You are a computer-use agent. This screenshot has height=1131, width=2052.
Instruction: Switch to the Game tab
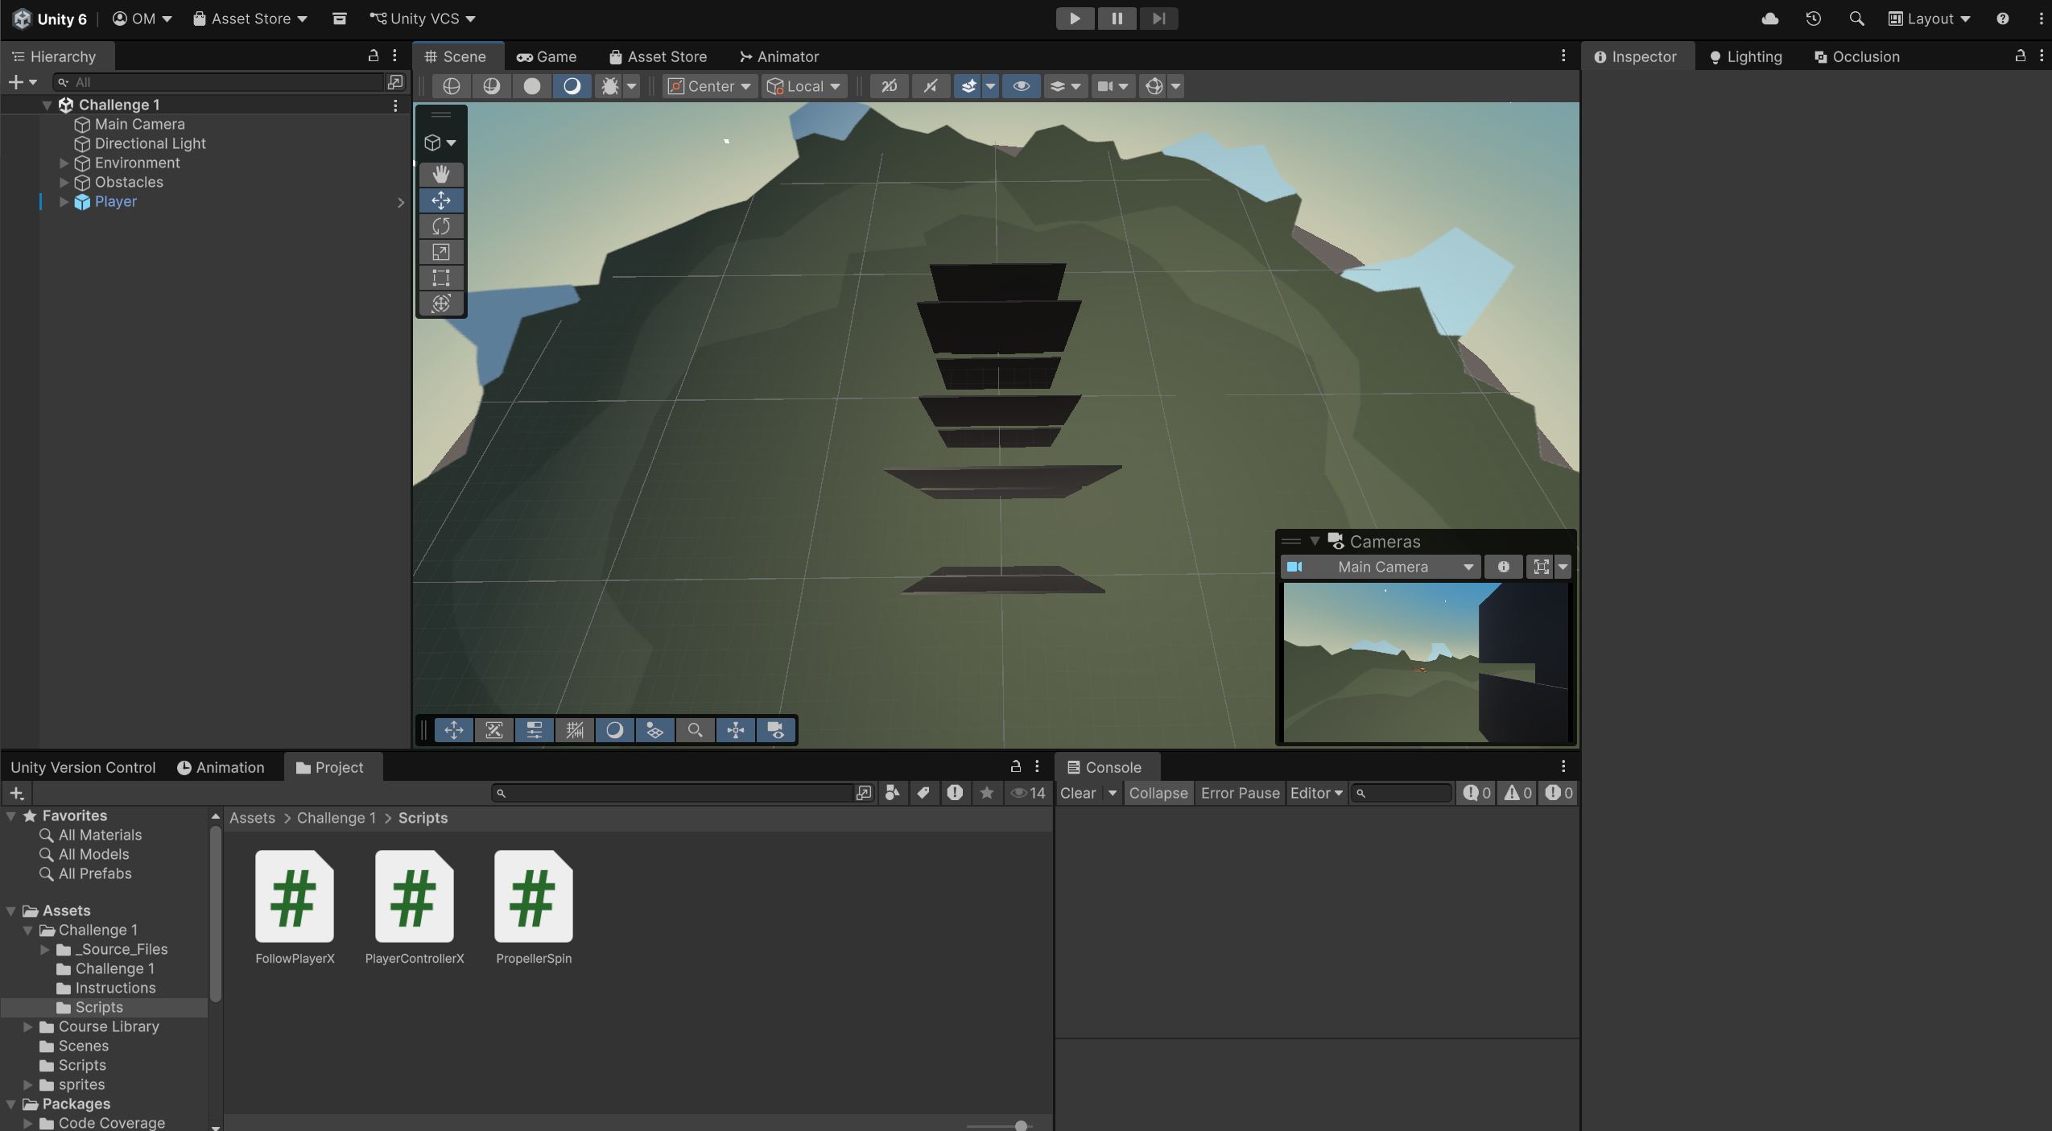pos(547,56)
